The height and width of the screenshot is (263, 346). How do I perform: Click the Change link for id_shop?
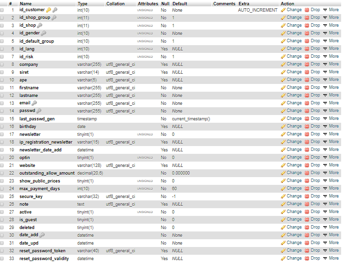pos(294,25)
